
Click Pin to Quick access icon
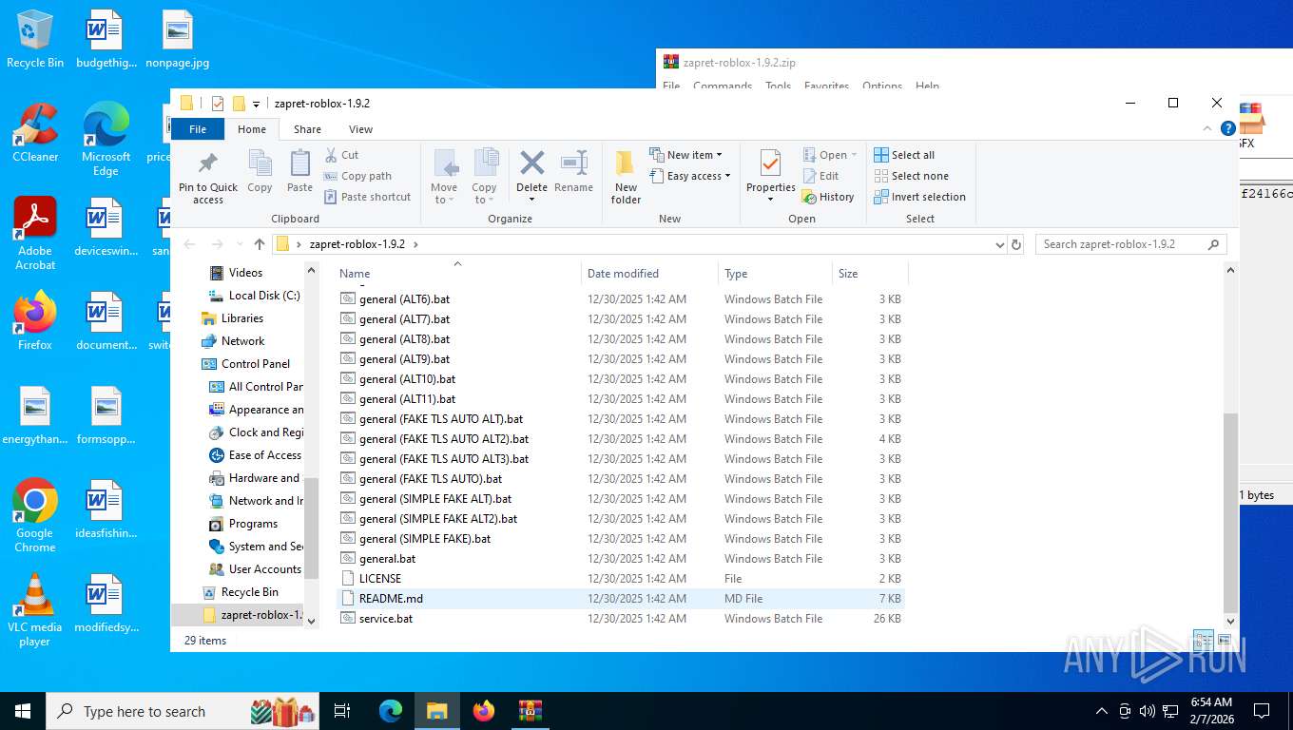207,163
